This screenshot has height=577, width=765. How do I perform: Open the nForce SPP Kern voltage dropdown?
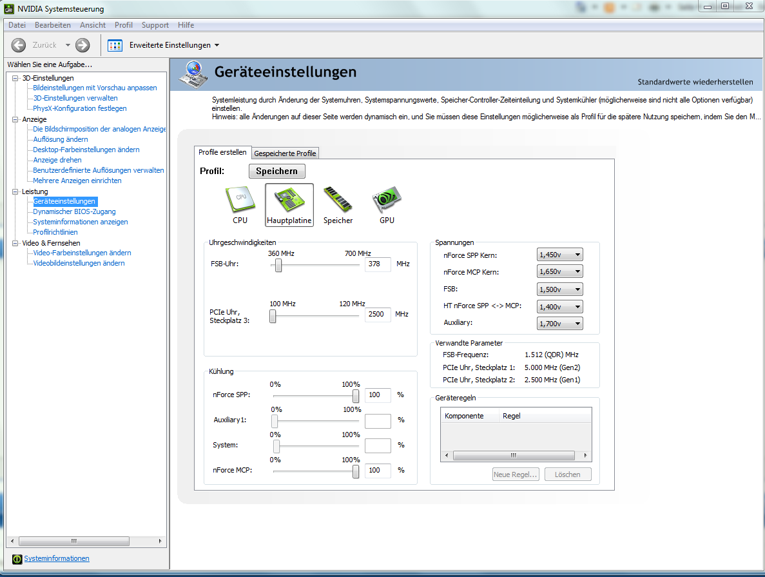coord(560,255)
